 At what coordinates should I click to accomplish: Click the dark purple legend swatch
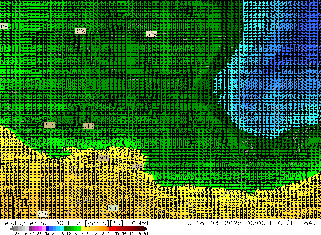click(30, 229)
